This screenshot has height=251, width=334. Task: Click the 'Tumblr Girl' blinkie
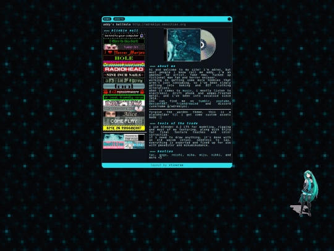click(x=124, y=46)
